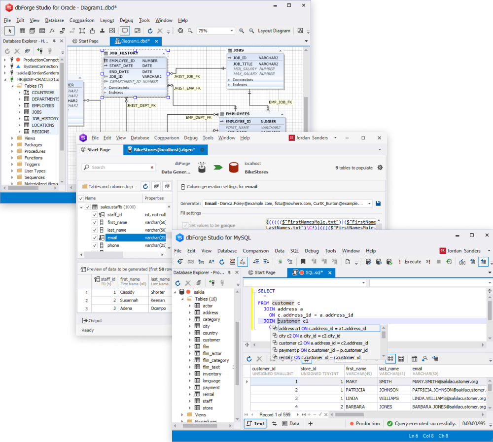The width and height of the screenshot is (493, 442).
Task: Open the Comparison menu in dbForge for MySQL
Action: coord(256,251)
